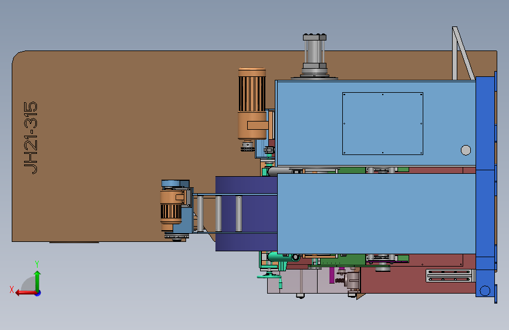Select the magenta component near the bottom
The height and width of the screenshot is (330, 509).
click(x=332, y=275)
